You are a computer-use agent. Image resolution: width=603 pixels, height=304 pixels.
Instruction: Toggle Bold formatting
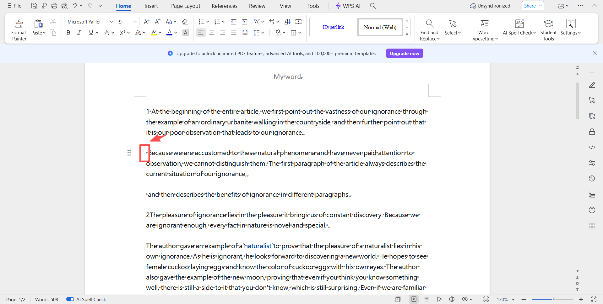68,33
